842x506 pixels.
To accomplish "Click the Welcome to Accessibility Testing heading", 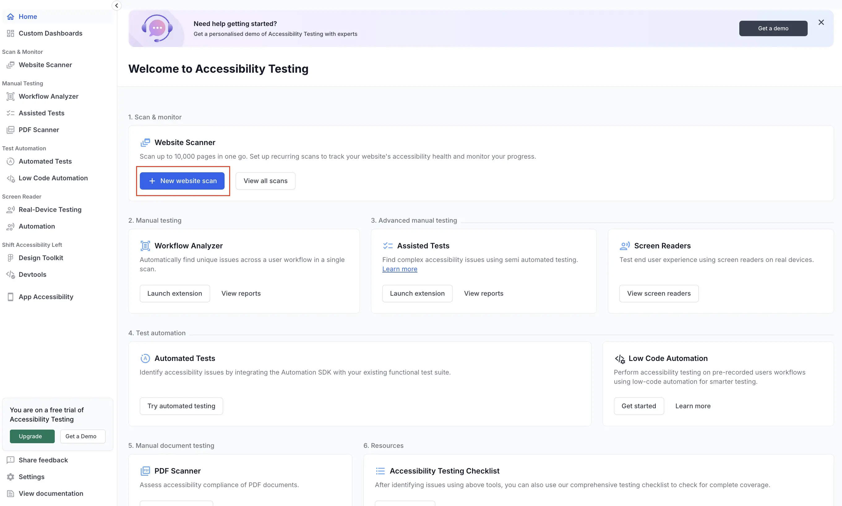I will [218, 69].
